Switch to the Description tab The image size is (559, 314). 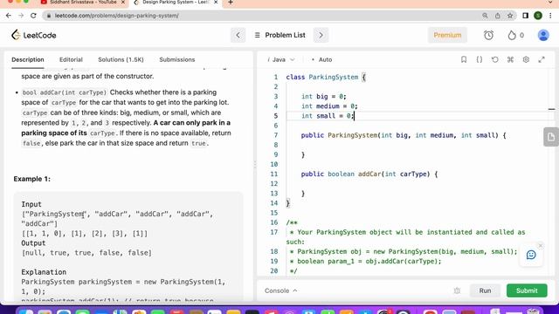[28, 59]
